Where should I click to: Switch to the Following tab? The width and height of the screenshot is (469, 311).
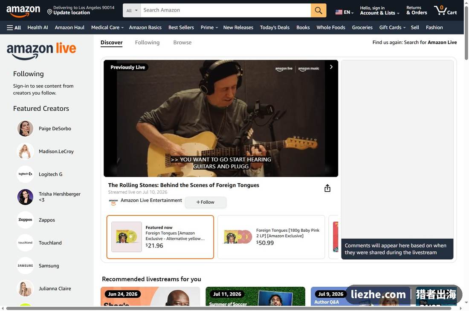(147, 43)
